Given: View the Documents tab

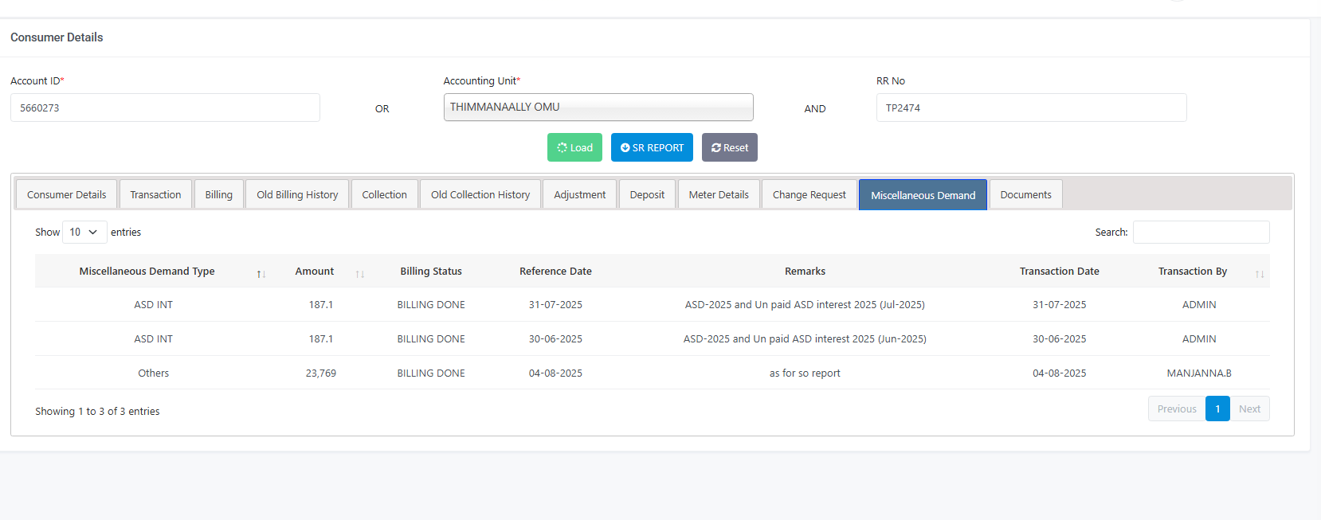Looking at the screenshot, I should tap(1025, 194).
